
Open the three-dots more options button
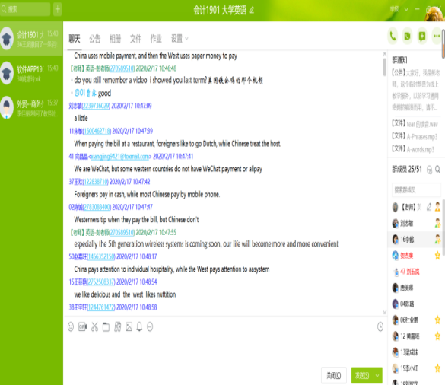pos(437,37)
